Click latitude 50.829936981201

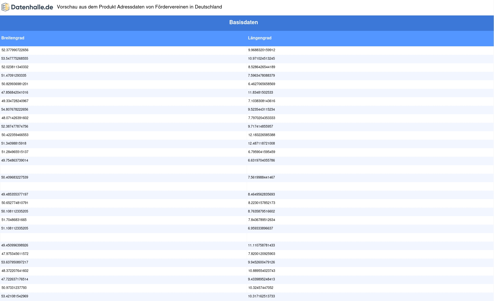click(15, 84)
